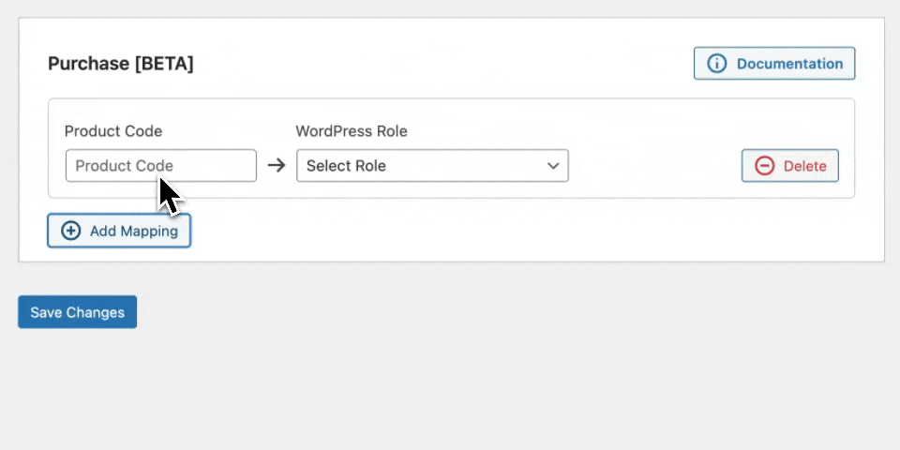Open the Select Role dropdown
900x450 pixels.
click(x=431, y=166)
